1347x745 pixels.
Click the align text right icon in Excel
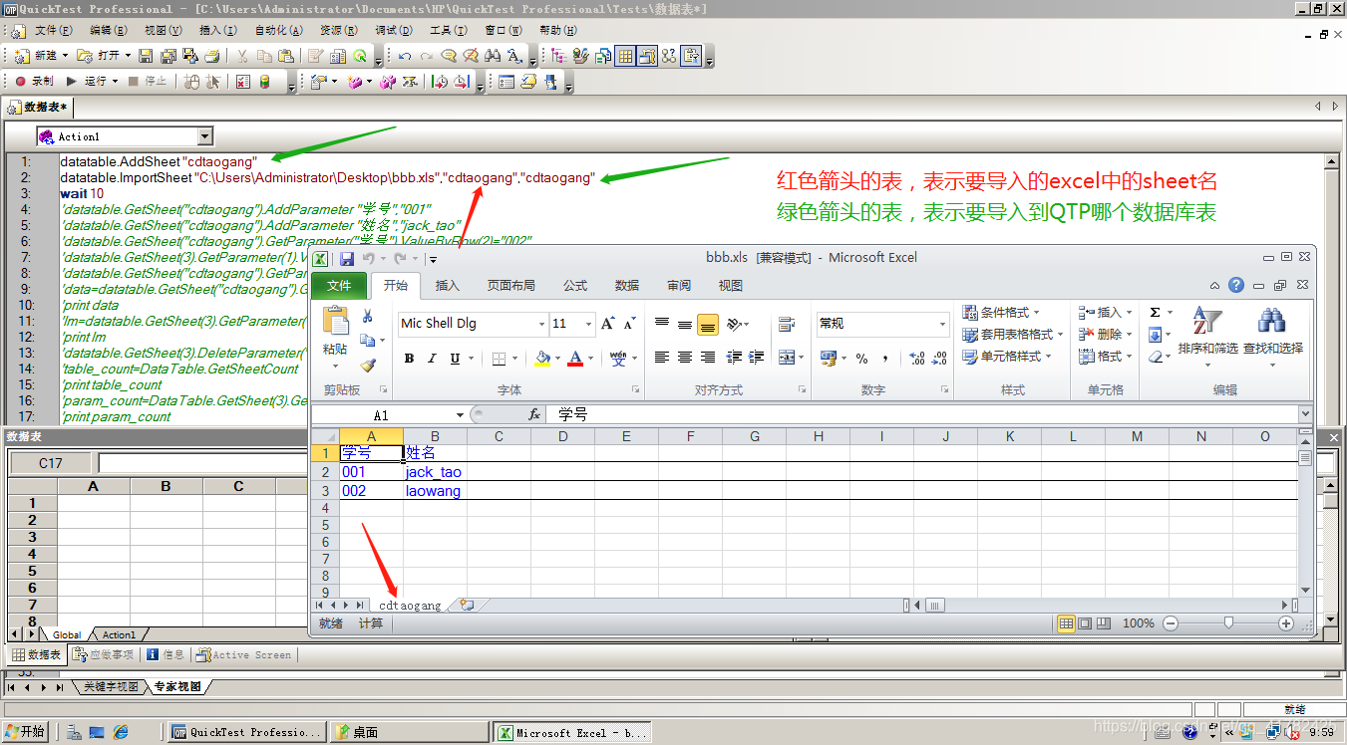708,357
